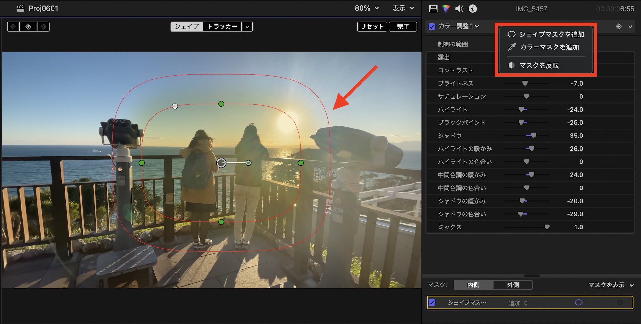Image resolution: width=641 pixels, height=324 pixels.
Task: Click the keyframe diamond beside カラー調整 1
Action: tap(619, 26)
